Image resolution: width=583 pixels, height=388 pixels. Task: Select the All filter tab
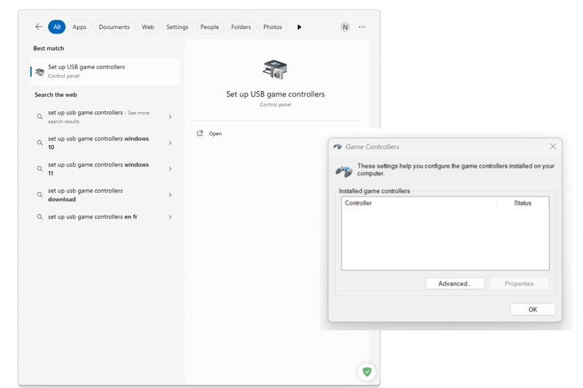57,27
